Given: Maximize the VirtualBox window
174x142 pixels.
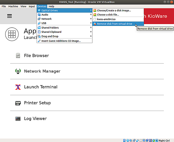Looking at the screenshot, I should click(168, 2).
